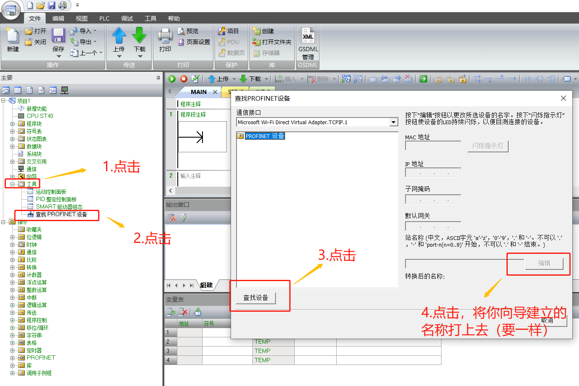Click the 预览 print preview button
Image resolution: width=579 pixels, height=386 pixels.
[x=188, y=31]
